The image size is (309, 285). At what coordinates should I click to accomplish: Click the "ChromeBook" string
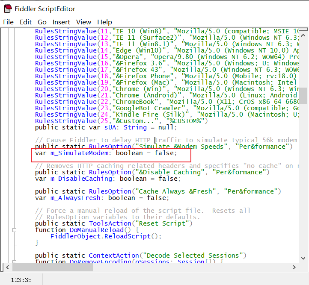point(135,102)
